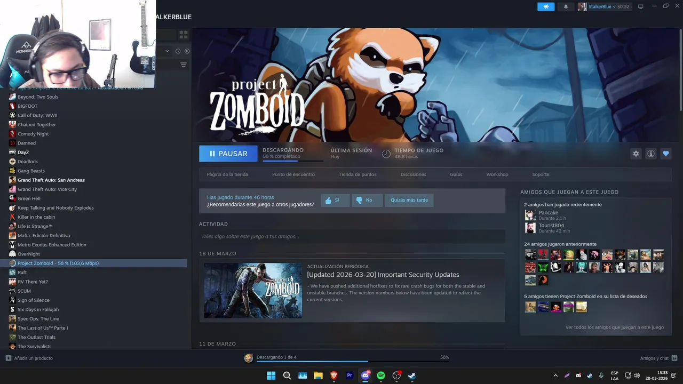Open the Discusiones tab
Screen dimensions: 683x384
[414, 174]
